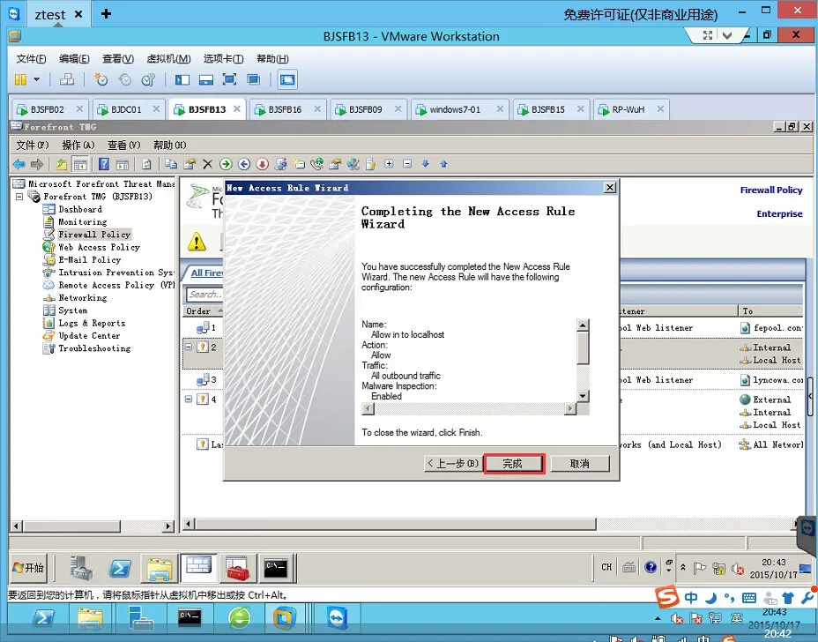Open the 查看(V) menu in Forefront TMG

pos(124,146)
